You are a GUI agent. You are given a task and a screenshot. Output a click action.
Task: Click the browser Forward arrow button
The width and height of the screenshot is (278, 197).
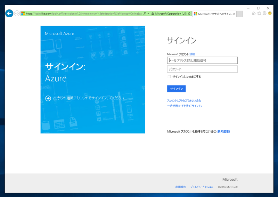(x=17, y=13)
